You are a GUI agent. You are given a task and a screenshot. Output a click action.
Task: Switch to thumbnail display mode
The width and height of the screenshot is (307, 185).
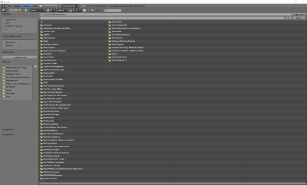[54, 10]
